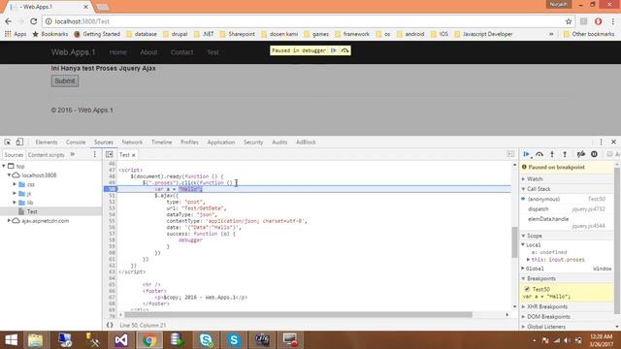The image size is (621, 349).
Task: Open the Timeline tab
Action: tap(162, 143)
